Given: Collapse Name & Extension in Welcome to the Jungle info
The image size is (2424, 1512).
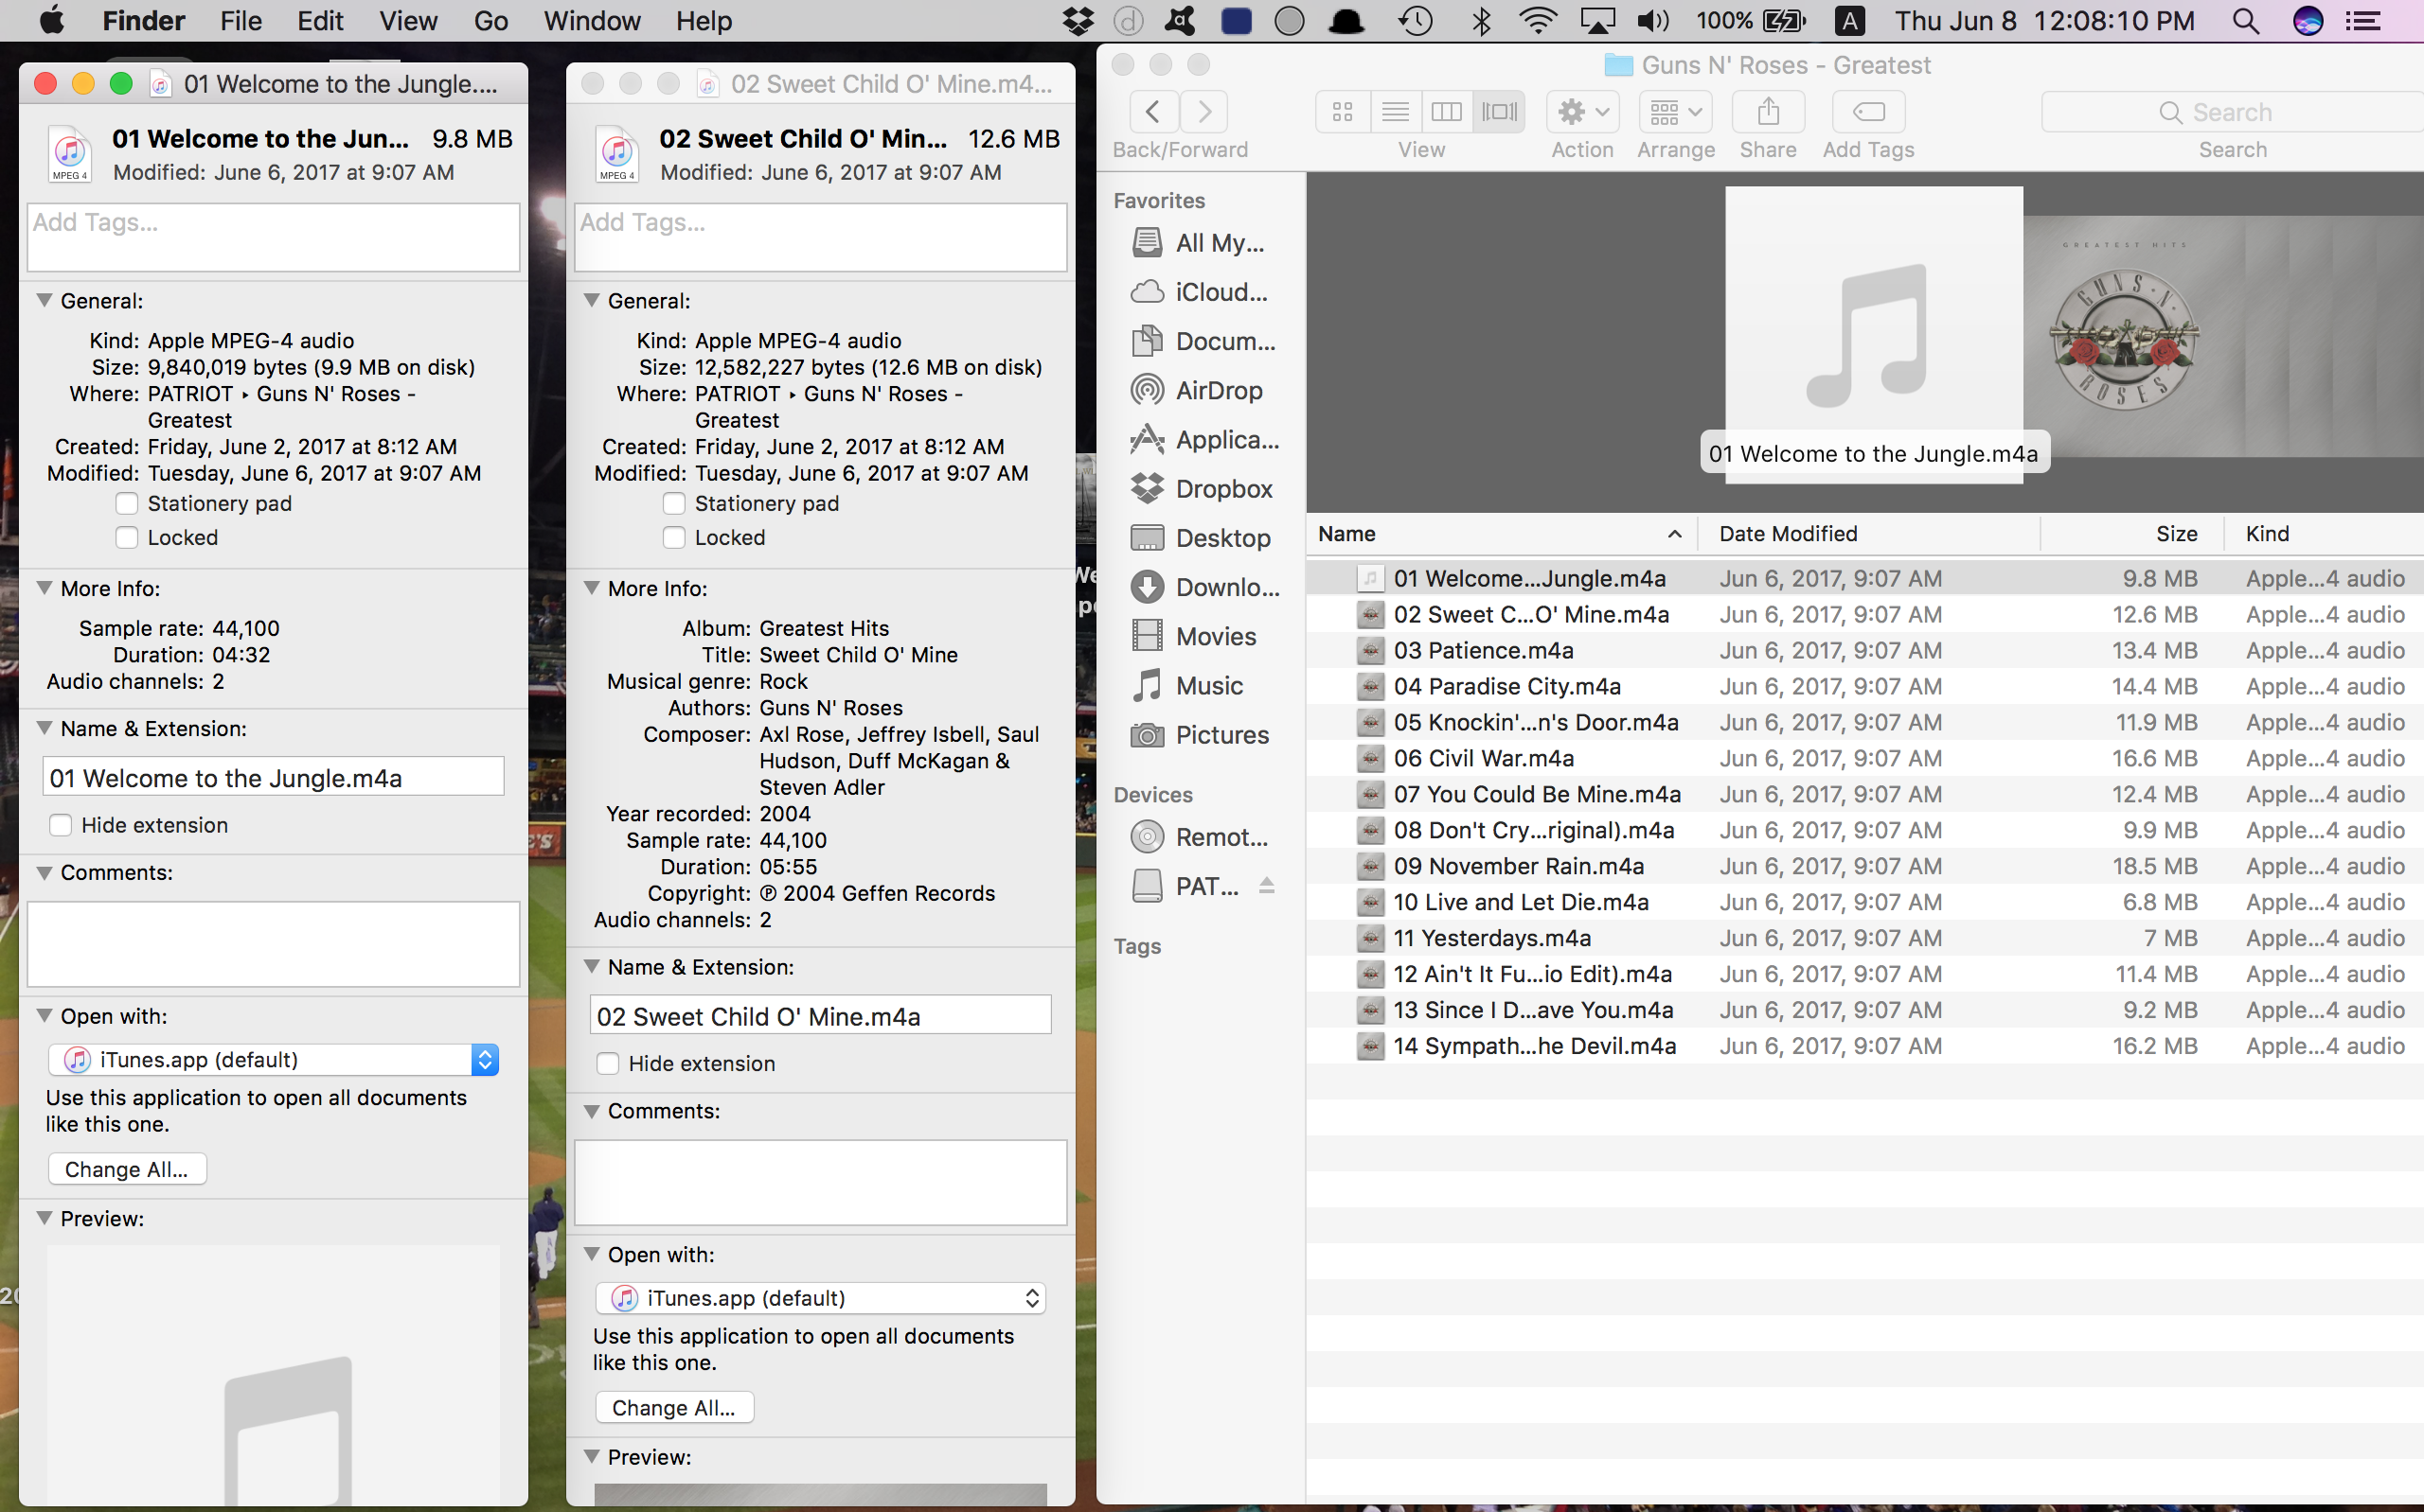Looking at the screenshot, I should [44, 728].
